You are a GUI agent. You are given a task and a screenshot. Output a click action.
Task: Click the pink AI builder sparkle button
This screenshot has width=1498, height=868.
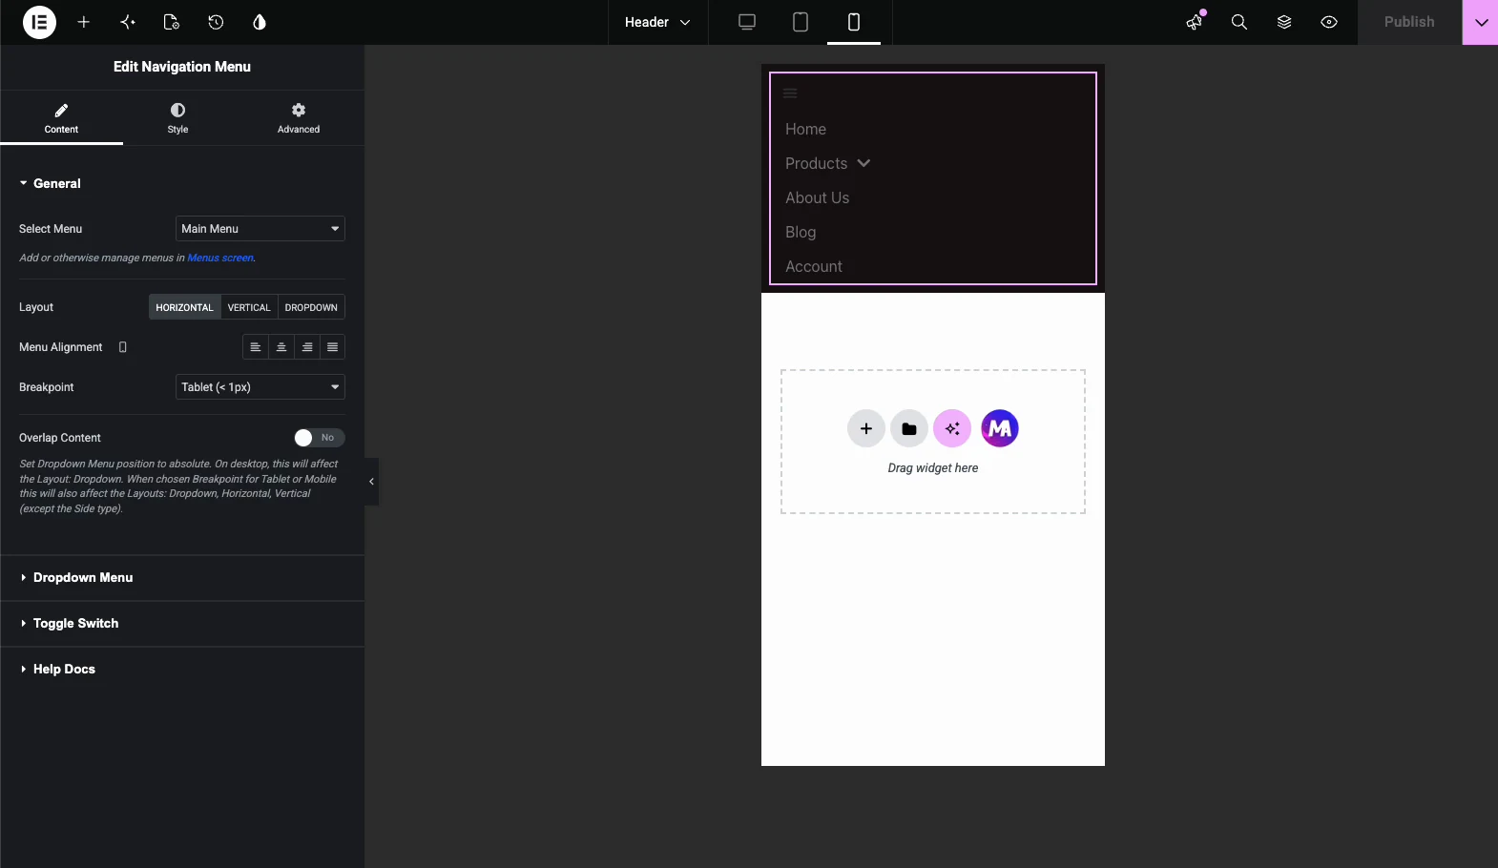pyautogui.click(x=952, y=429)
